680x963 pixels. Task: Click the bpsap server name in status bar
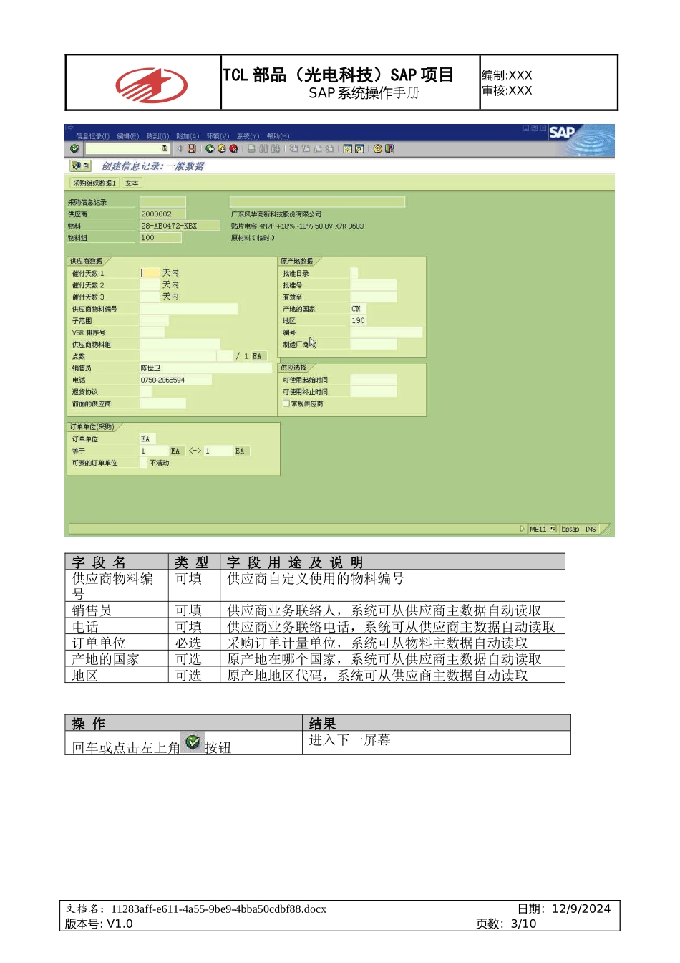tap(570, 529)
